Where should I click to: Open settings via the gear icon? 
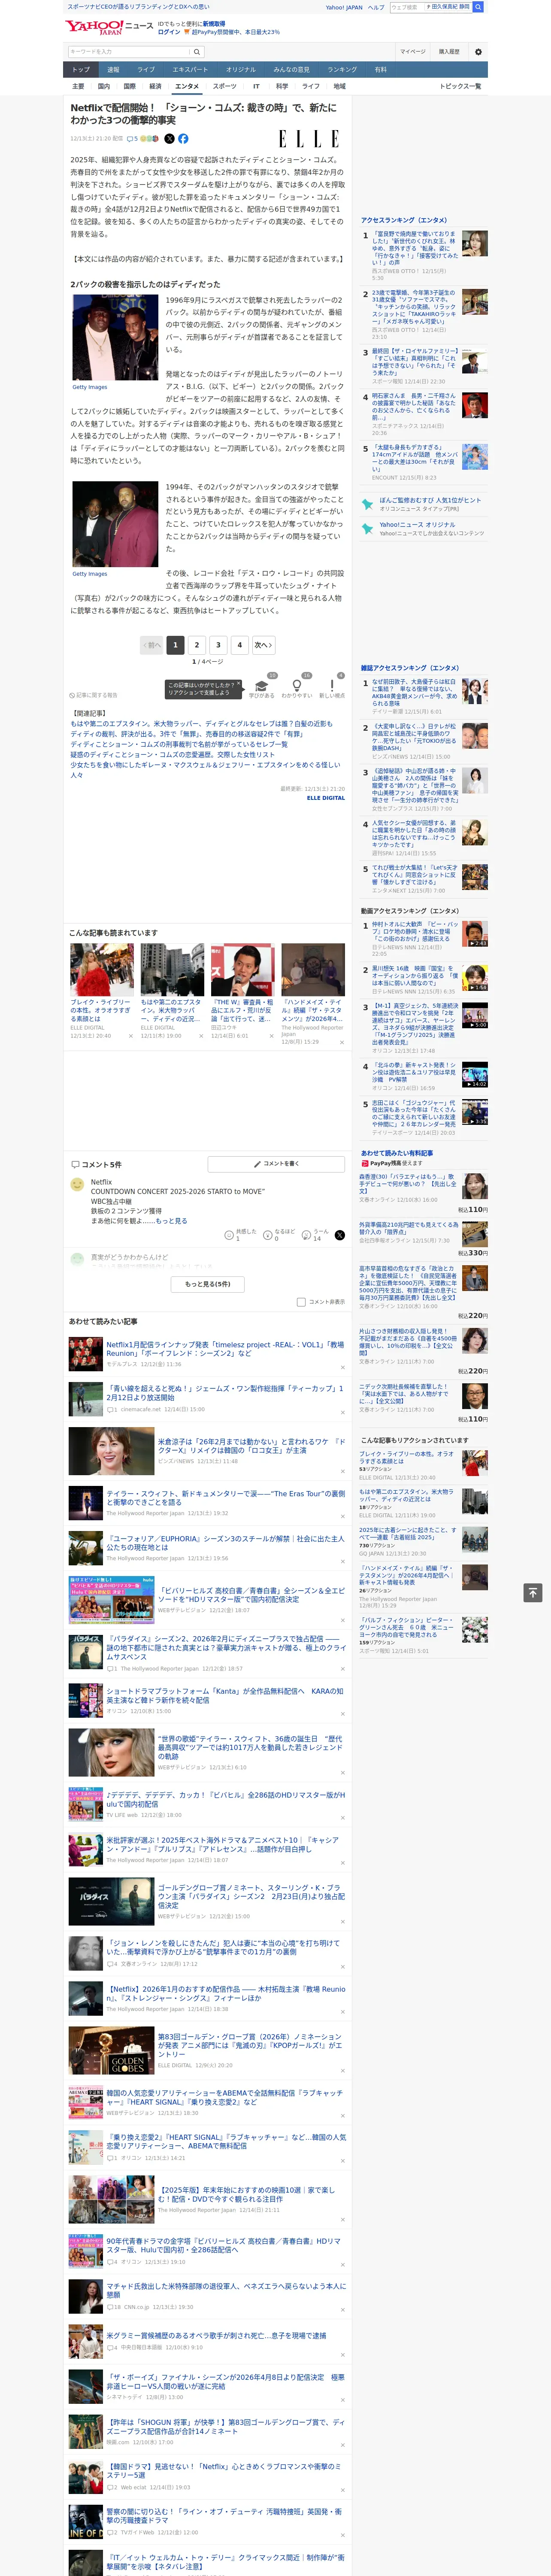coord(478,52)
